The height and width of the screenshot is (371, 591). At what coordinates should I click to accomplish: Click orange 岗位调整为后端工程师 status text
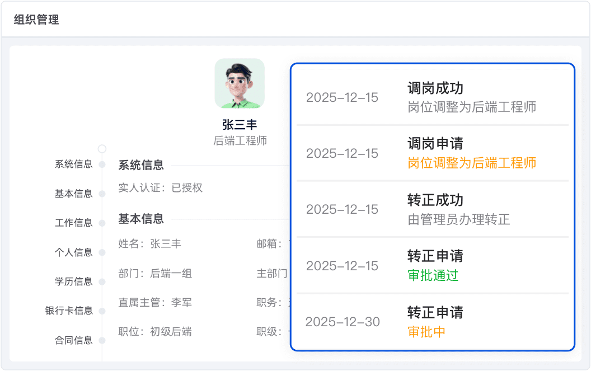coord(472,163)
